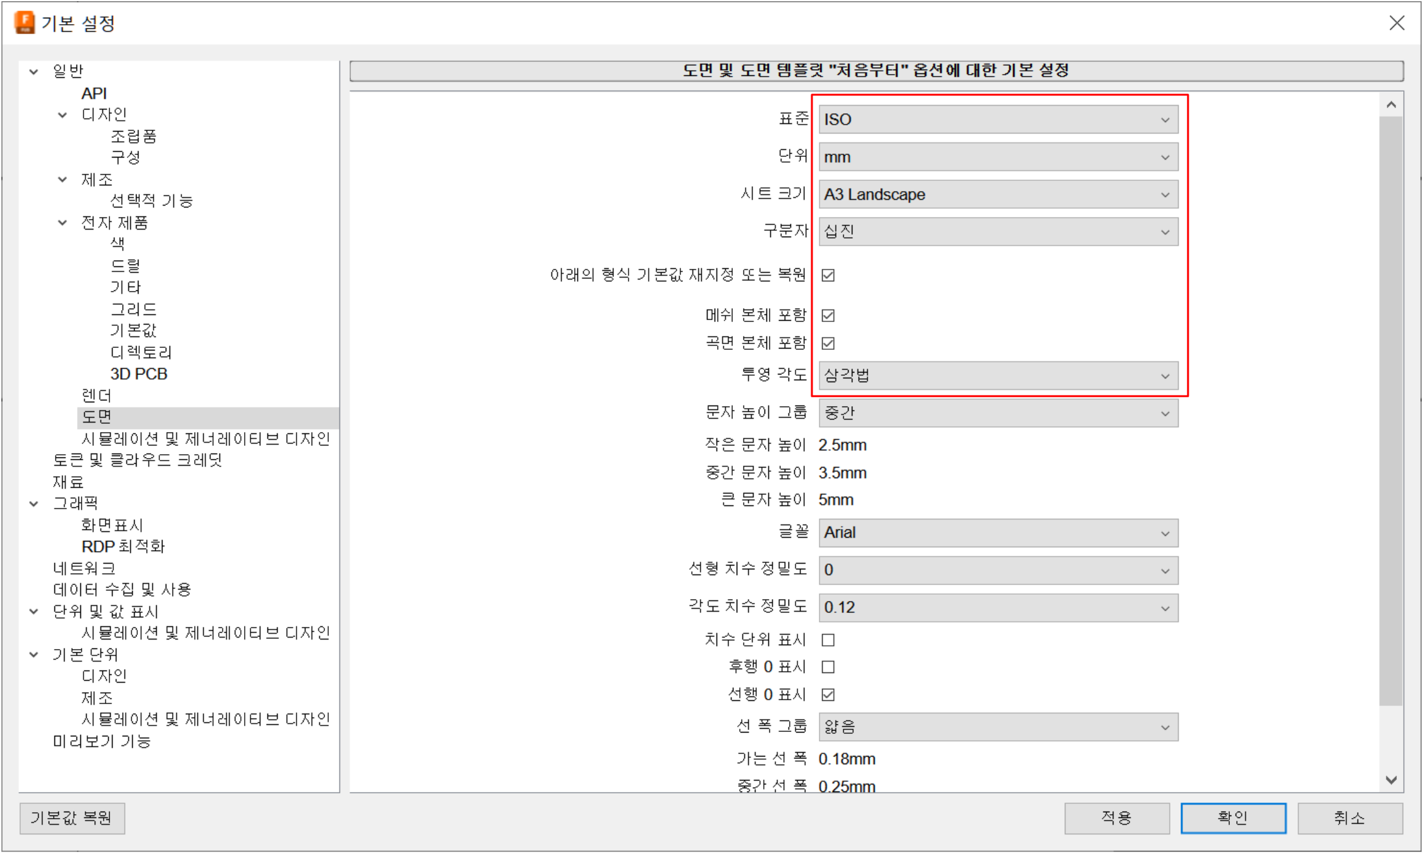1424x854 pixels.
Task: Open 투영 각도 삼각법 dropdown
Action: (x=998, y=376)
